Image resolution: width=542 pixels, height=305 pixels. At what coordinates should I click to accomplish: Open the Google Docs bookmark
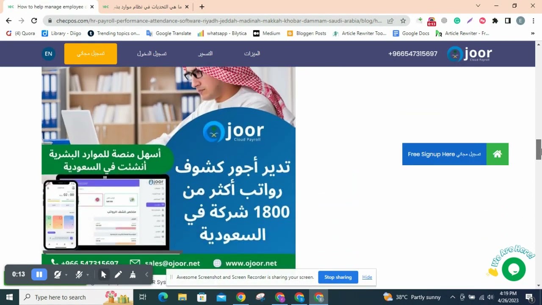[411, 33]
